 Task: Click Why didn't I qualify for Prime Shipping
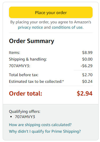(x=45, y=131)
